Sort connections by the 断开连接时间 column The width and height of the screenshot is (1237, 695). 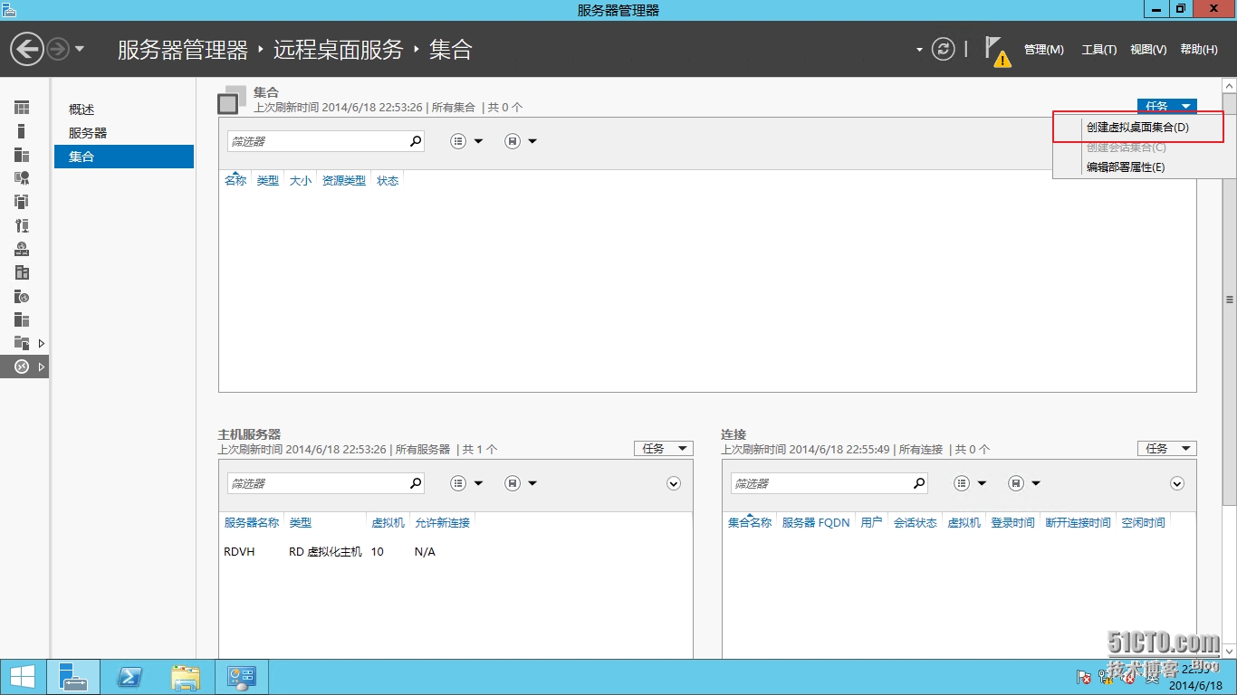1078,522
